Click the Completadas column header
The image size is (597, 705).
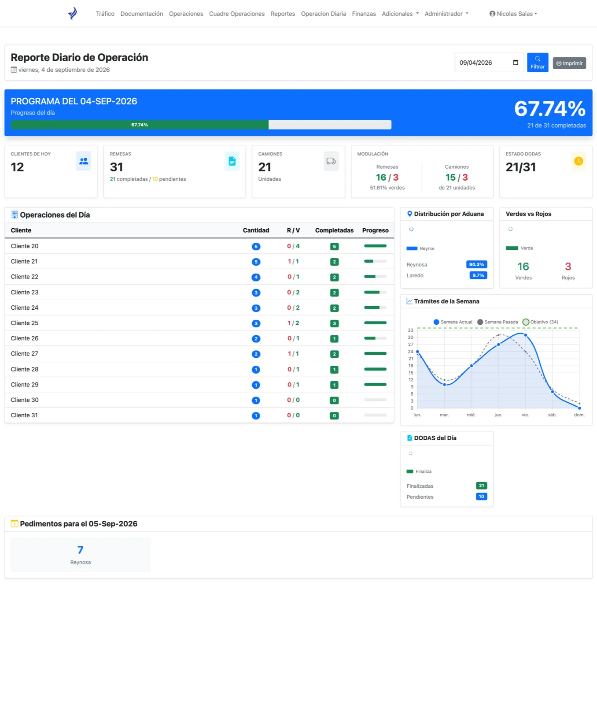pos(334,230)
